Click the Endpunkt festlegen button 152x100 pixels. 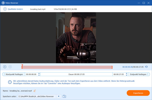coord(139,74)
